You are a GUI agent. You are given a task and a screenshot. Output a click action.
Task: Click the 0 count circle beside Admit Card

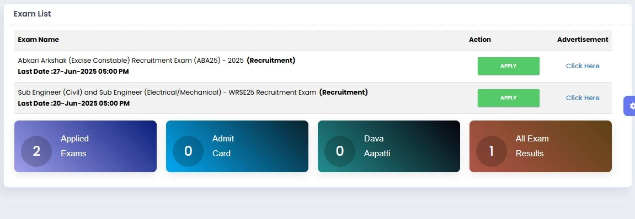188,151
